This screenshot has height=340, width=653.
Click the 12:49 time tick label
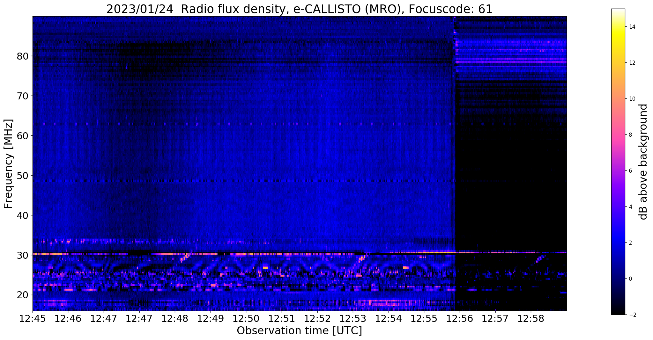[211, 318]
